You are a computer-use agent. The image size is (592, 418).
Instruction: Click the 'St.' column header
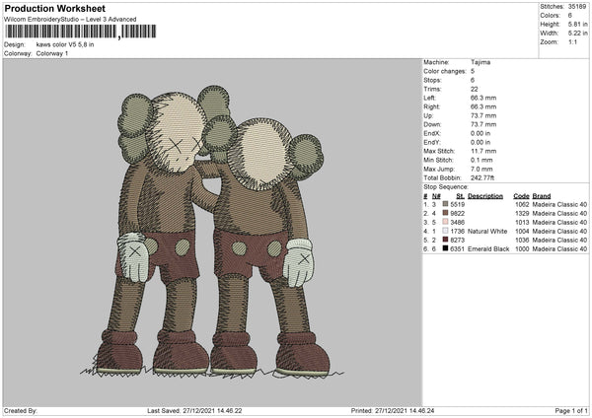(x=460, y=196)
